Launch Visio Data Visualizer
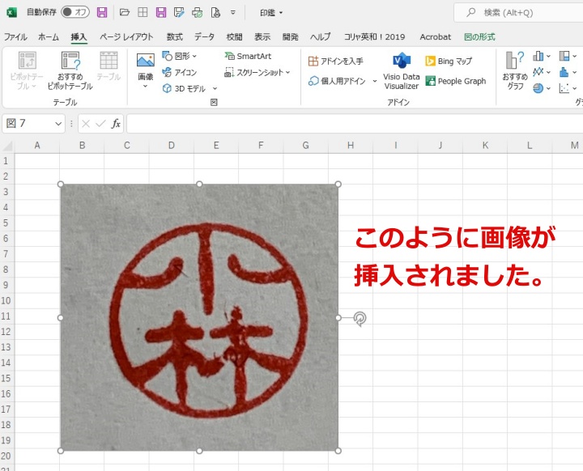583x471 pixels. click(x=401, y=71)
